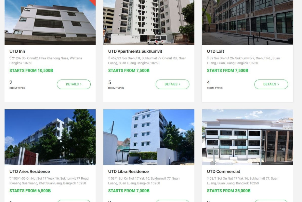Open details for UTD Inn
The width and height of the screenshot is (302, 202).
click(74, 84)
